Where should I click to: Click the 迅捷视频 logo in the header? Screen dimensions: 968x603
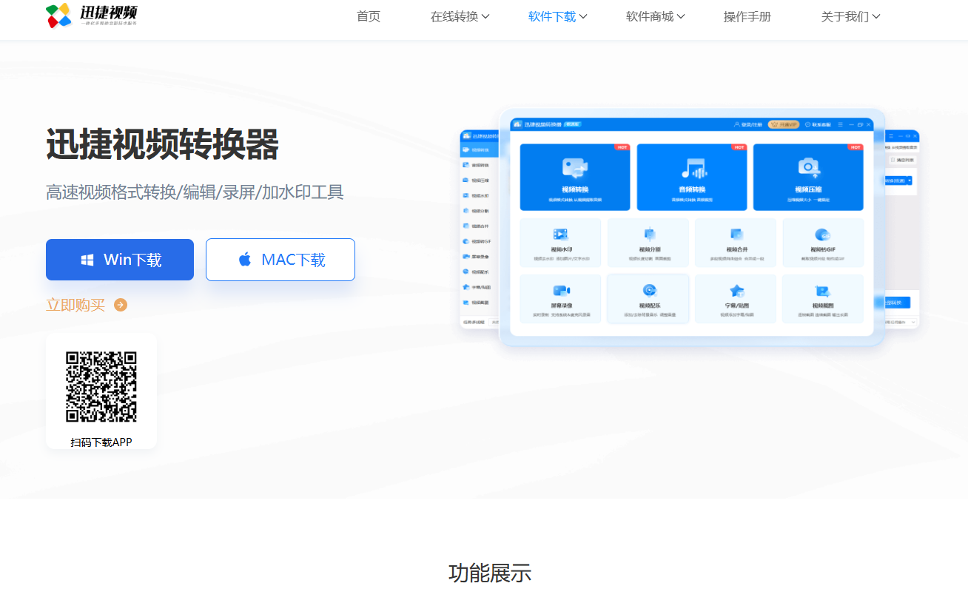coord(91,15)
